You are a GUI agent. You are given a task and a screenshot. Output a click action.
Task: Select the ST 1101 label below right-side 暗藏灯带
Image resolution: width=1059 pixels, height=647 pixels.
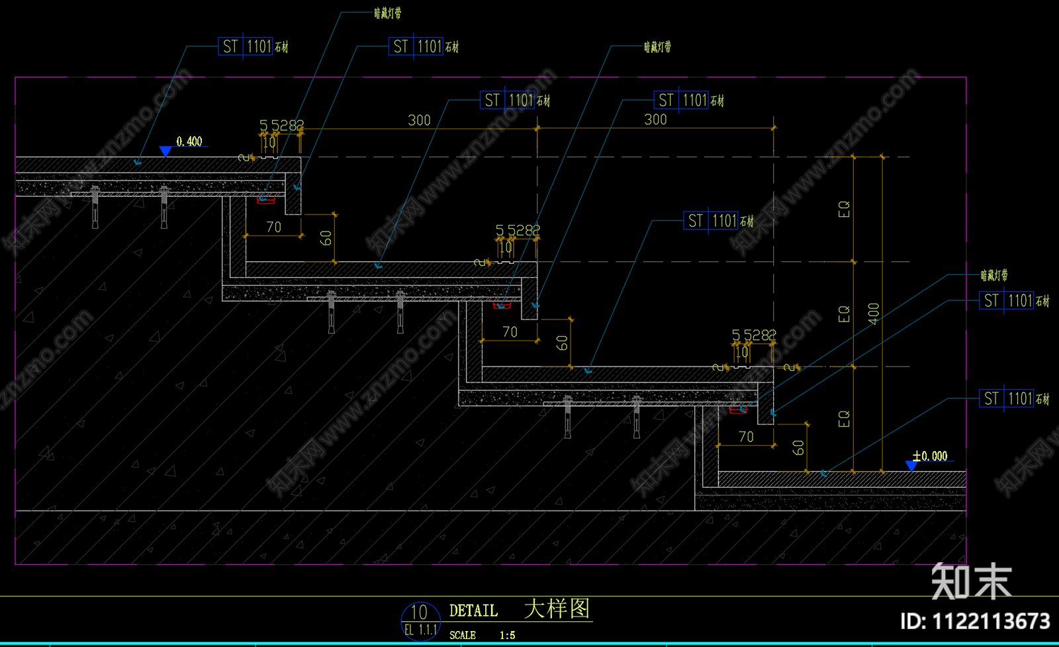point(1015,300)
